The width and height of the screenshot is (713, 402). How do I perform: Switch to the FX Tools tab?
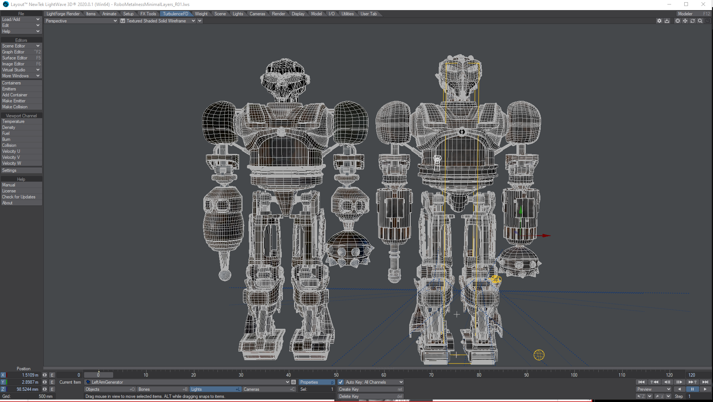click(x=148, y=14)
